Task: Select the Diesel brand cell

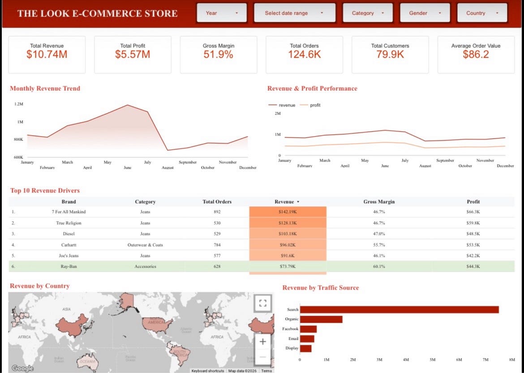Action: (69, 234)
